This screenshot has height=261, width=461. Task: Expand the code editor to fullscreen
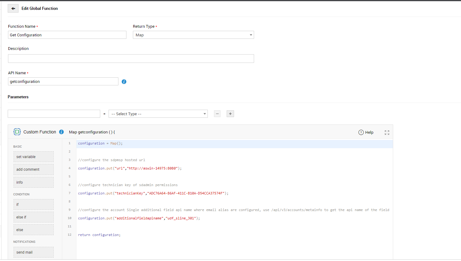[387, 133]
